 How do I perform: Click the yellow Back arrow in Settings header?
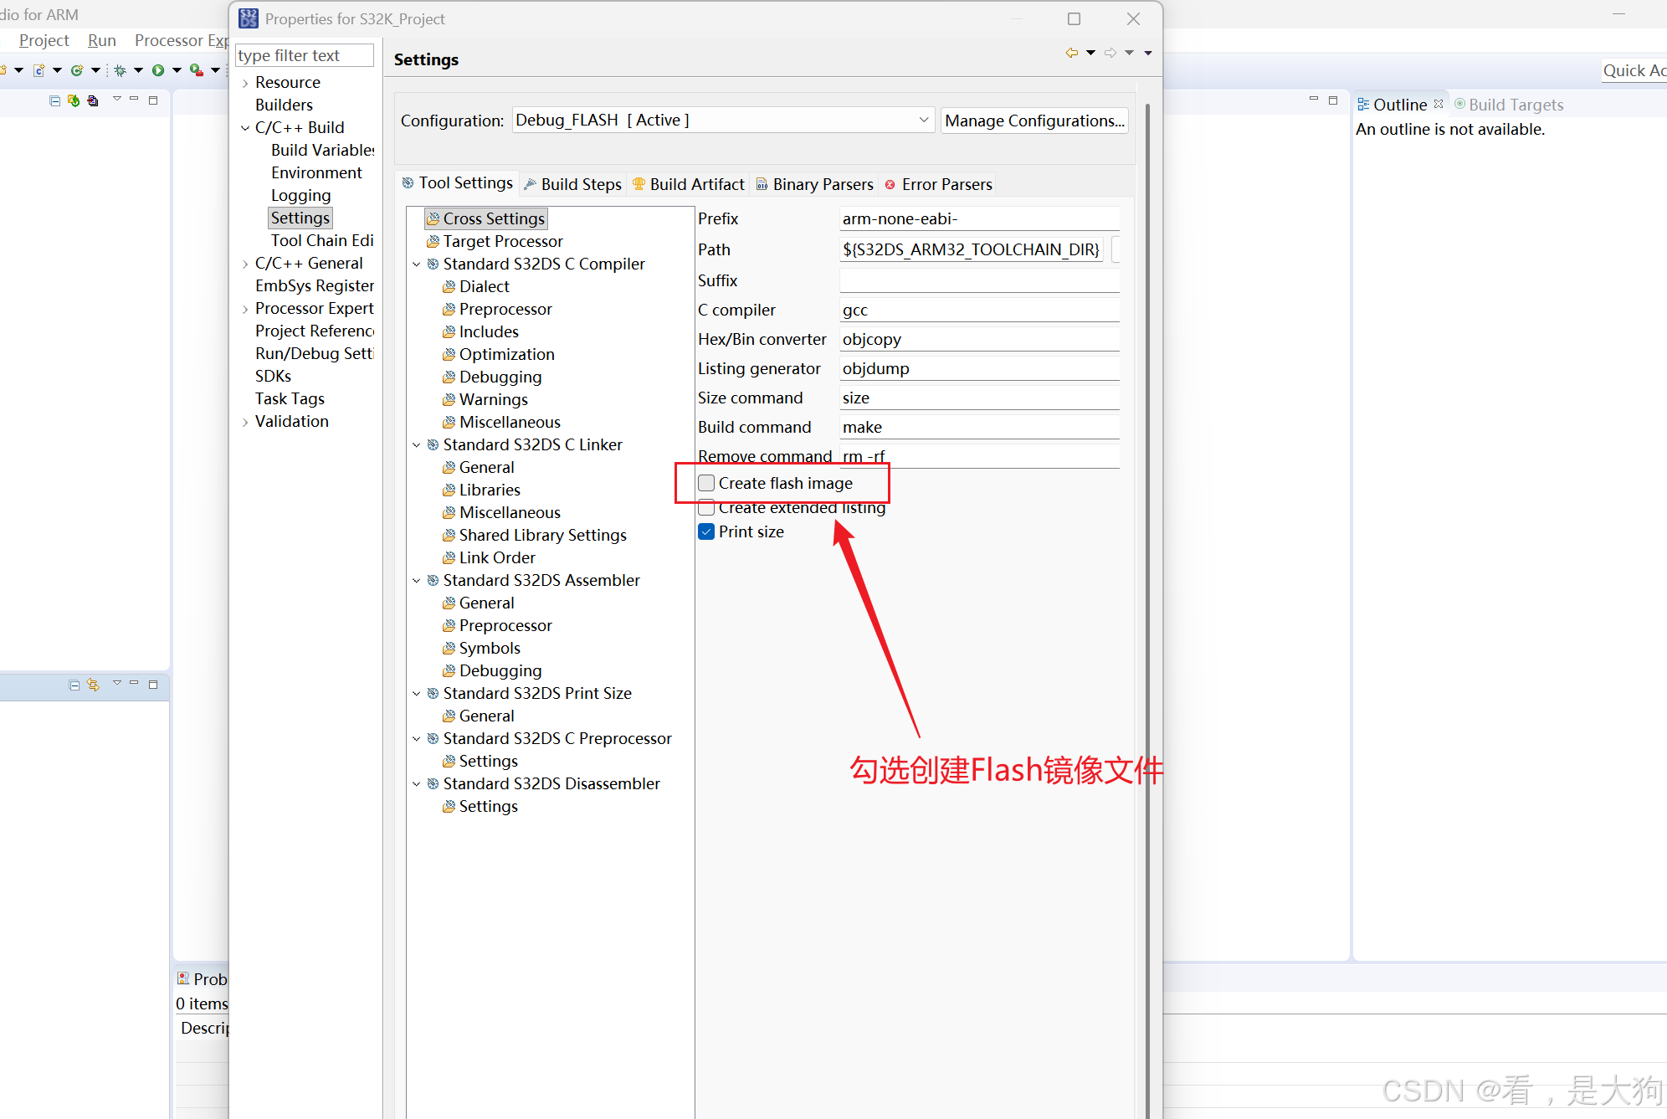(1071, 53)
